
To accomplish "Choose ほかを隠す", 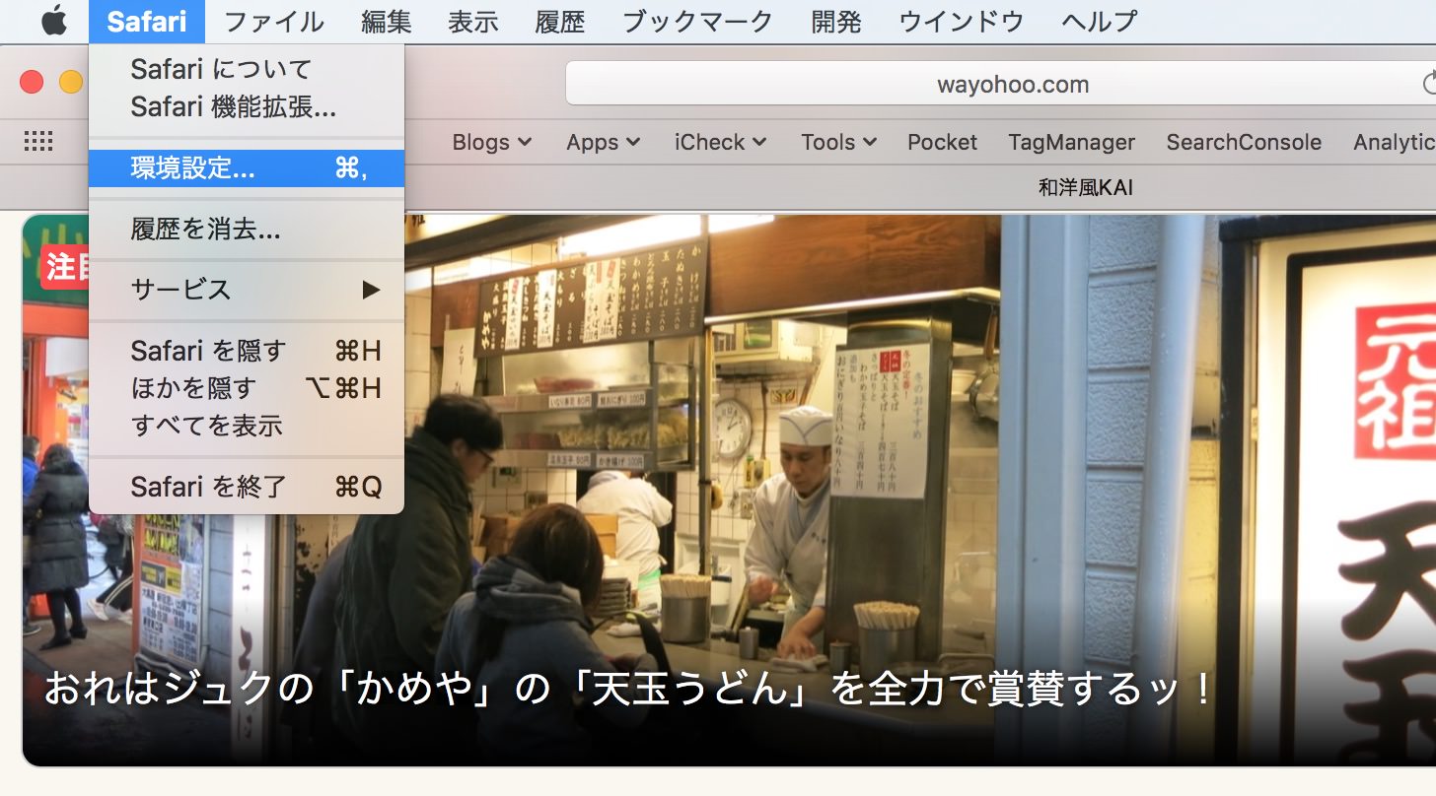I will (x=247, y=388).
